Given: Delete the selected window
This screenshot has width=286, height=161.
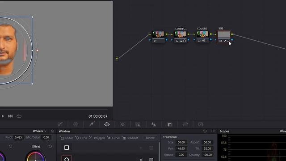Looking at the screenshot, I should [x=150, y=138].
